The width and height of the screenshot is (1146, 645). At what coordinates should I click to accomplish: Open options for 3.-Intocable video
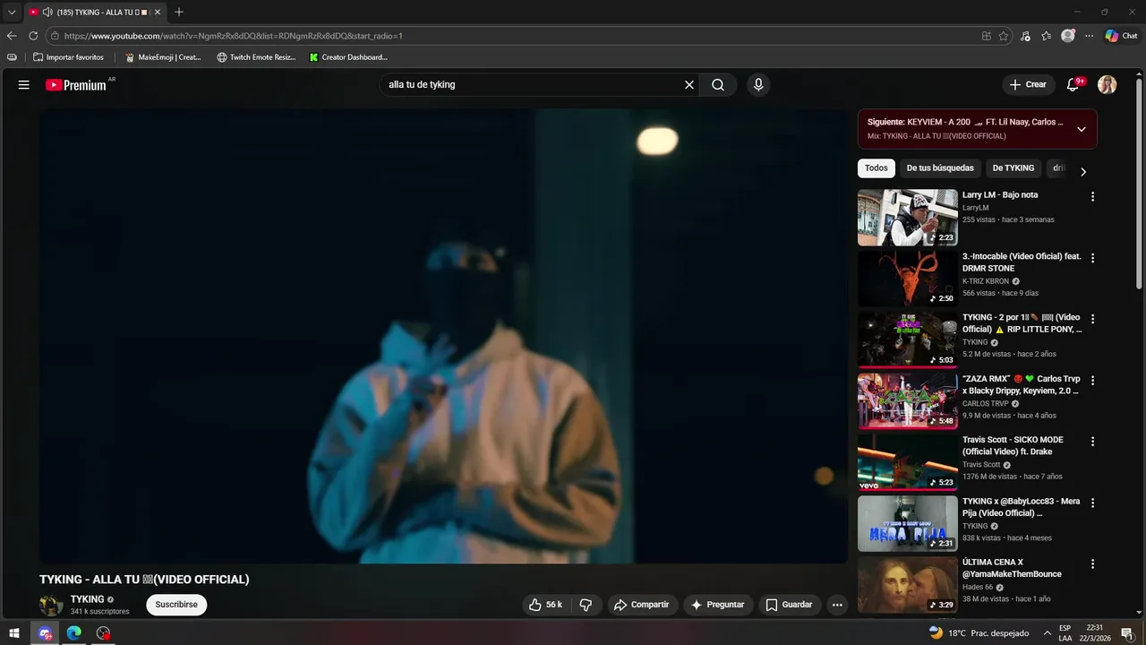click(x=1092, y=258)
